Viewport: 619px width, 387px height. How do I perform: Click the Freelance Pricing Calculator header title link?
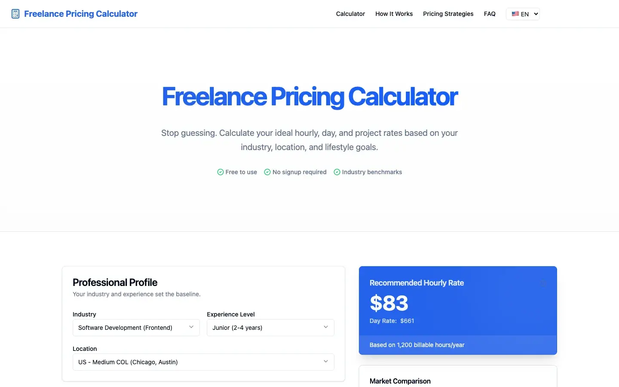81,13
